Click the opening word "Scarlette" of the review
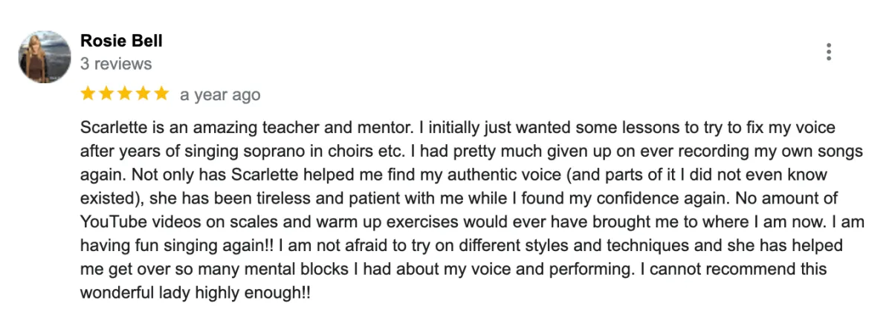Image resolution: width=892 pixels, height=312 pixels. pyautogui.click(x=112, y=127)
